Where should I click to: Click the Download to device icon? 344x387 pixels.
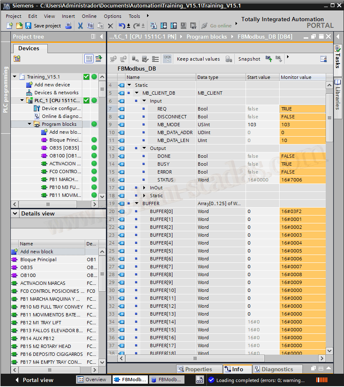pyautogui.click(x=163, y=26)
